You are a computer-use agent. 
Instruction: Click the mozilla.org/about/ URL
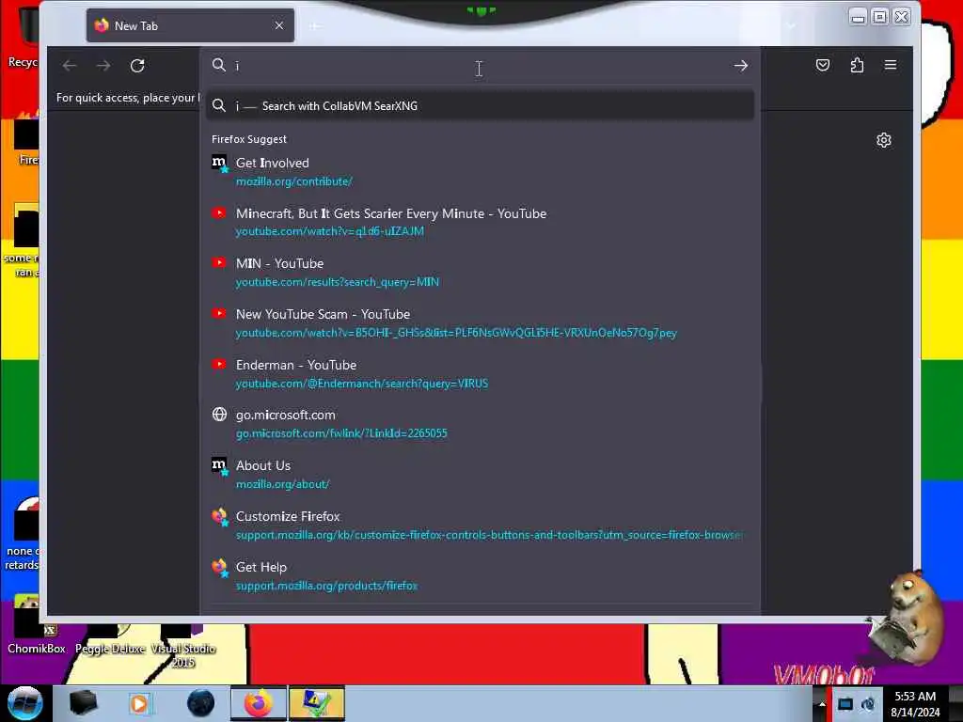(x=282, y=484)
